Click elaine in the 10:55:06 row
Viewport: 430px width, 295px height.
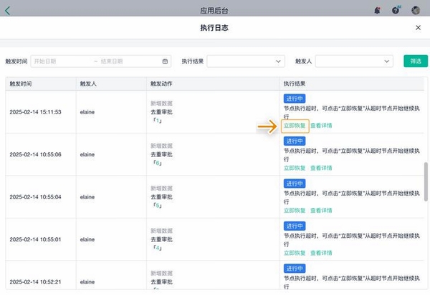[87, 154]
